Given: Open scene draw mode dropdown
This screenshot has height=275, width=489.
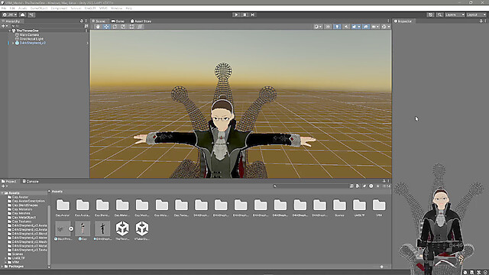Looking at the screenshot, I should [x=318, y=27].
